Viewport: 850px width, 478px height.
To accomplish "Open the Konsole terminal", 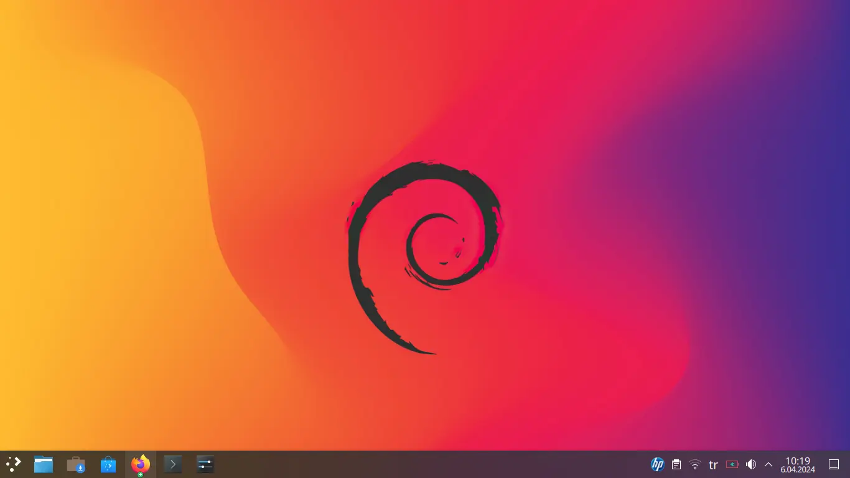I will click(173, 464).
